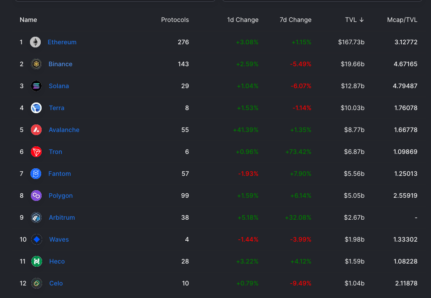Sort by 1d Change column header

point(243,20)
